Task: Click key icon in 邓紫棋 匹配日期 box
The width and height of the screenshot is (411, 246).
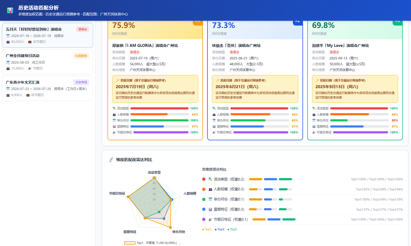Action: (118, 80)
